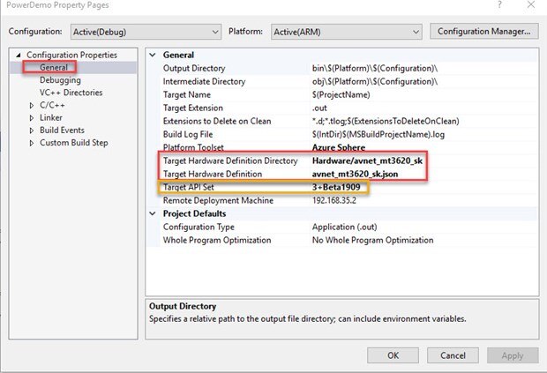Select the Build Events tree item label
The height and width of the screenshot is (373, 547).
[62, 131]
